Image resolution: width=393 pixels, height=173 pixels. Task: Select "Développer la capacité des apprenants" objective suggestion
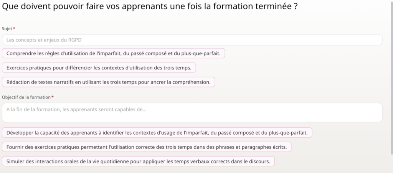tap(157, 133)
